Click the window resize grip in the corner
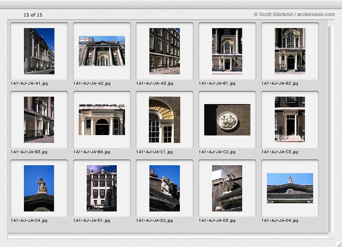This screenshot has width=342, height=247. [339, 244]
